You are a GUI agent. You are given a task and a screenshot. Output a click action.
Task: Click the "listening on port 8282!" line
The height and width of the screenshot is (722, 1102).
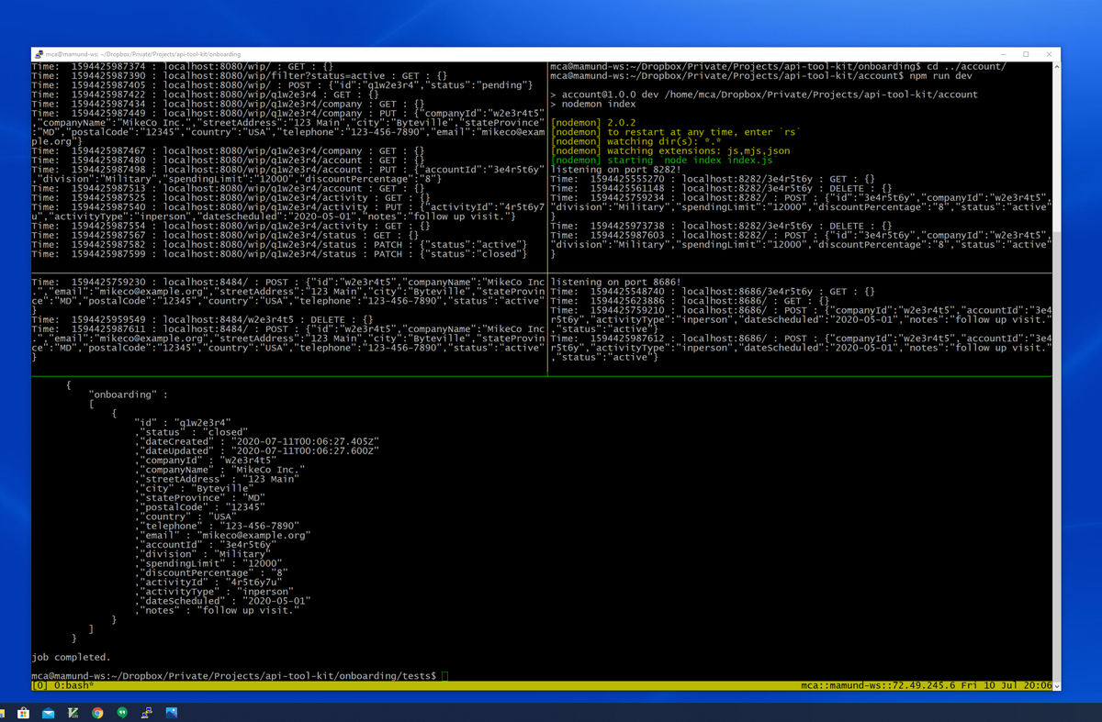pyautogui.click(x=615, y=170)
